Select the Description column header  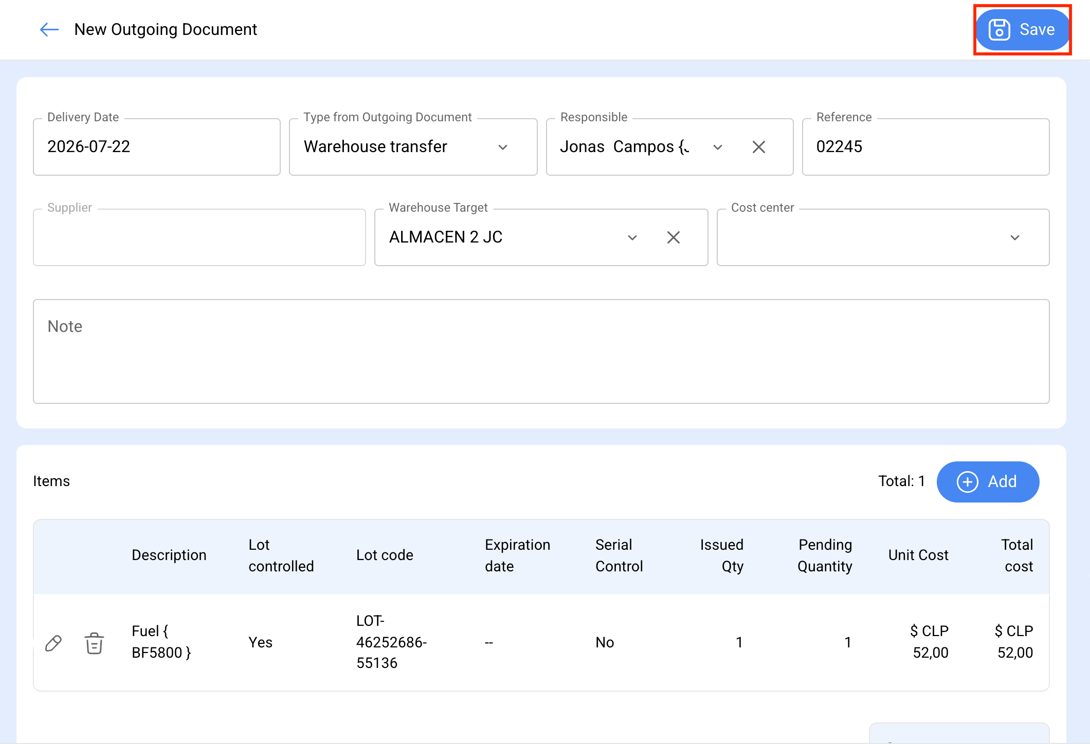tap(169, 555)
